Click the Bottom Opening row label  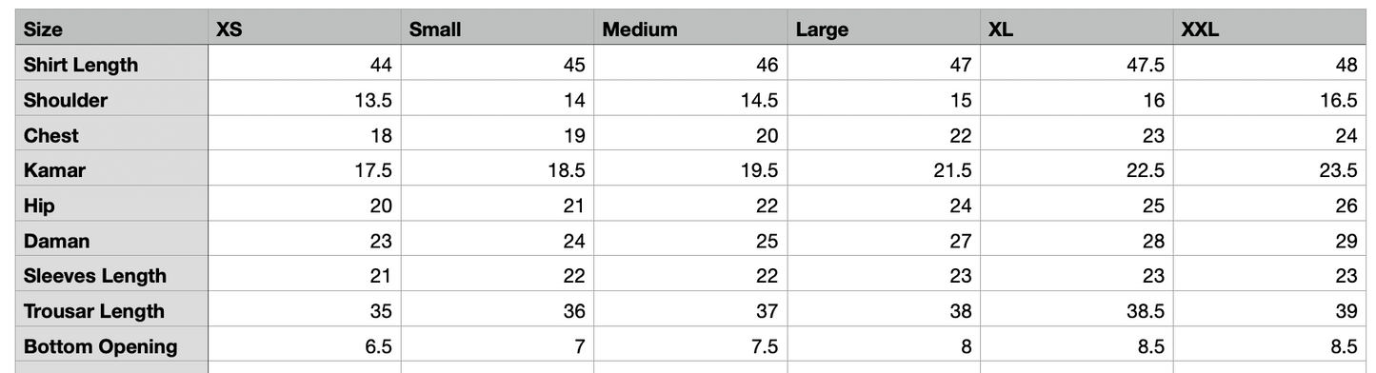click(112, 345)
